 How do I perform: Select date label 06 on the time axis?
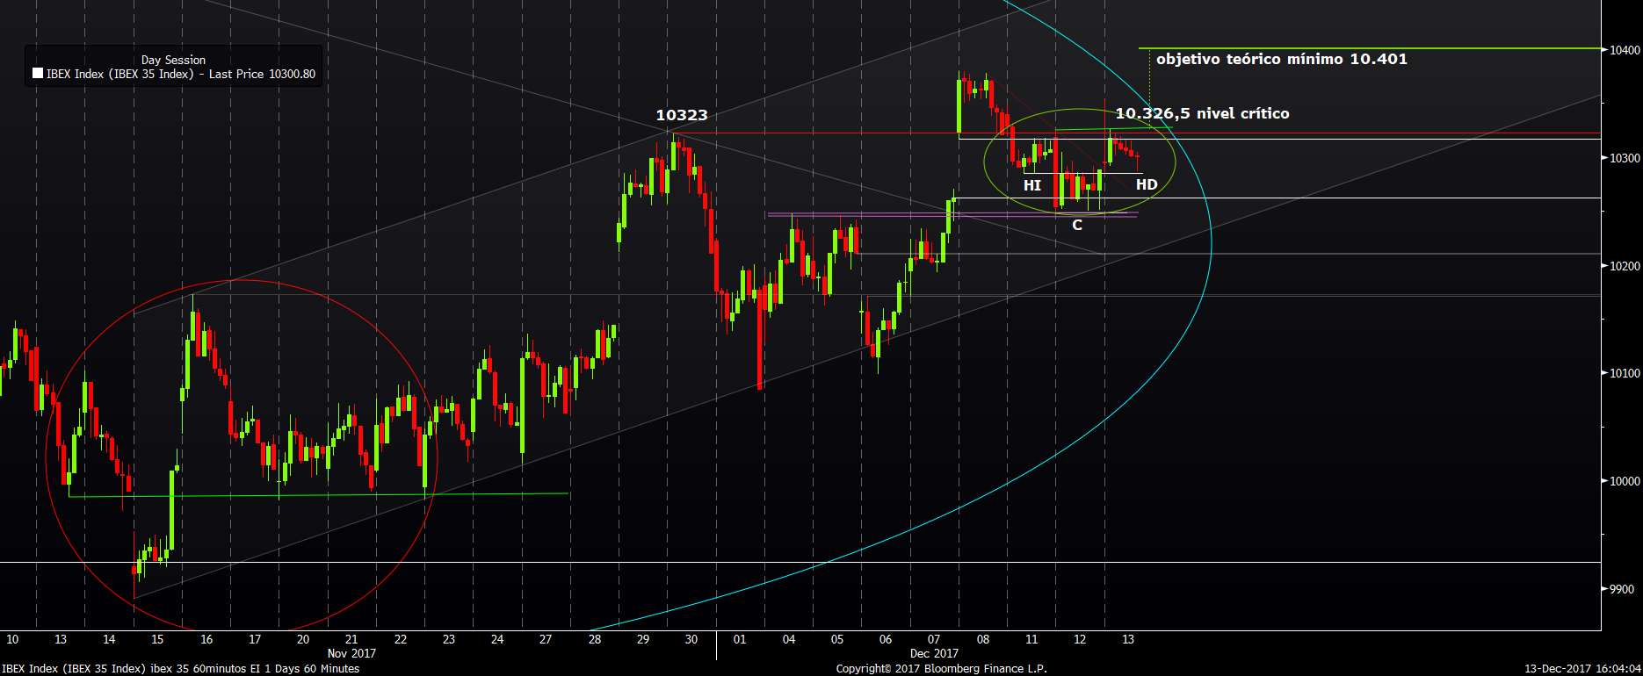(x=886, y=639)
